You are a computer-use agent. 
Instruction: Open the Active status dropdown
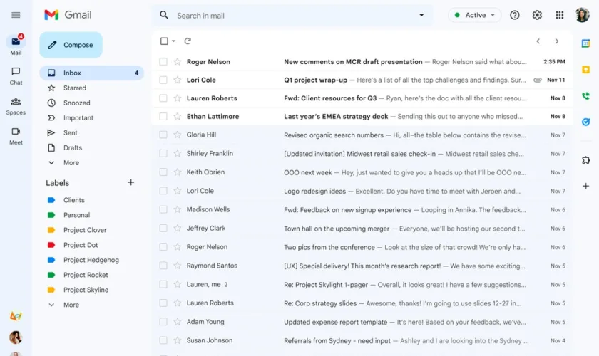(x=474, y=15)
